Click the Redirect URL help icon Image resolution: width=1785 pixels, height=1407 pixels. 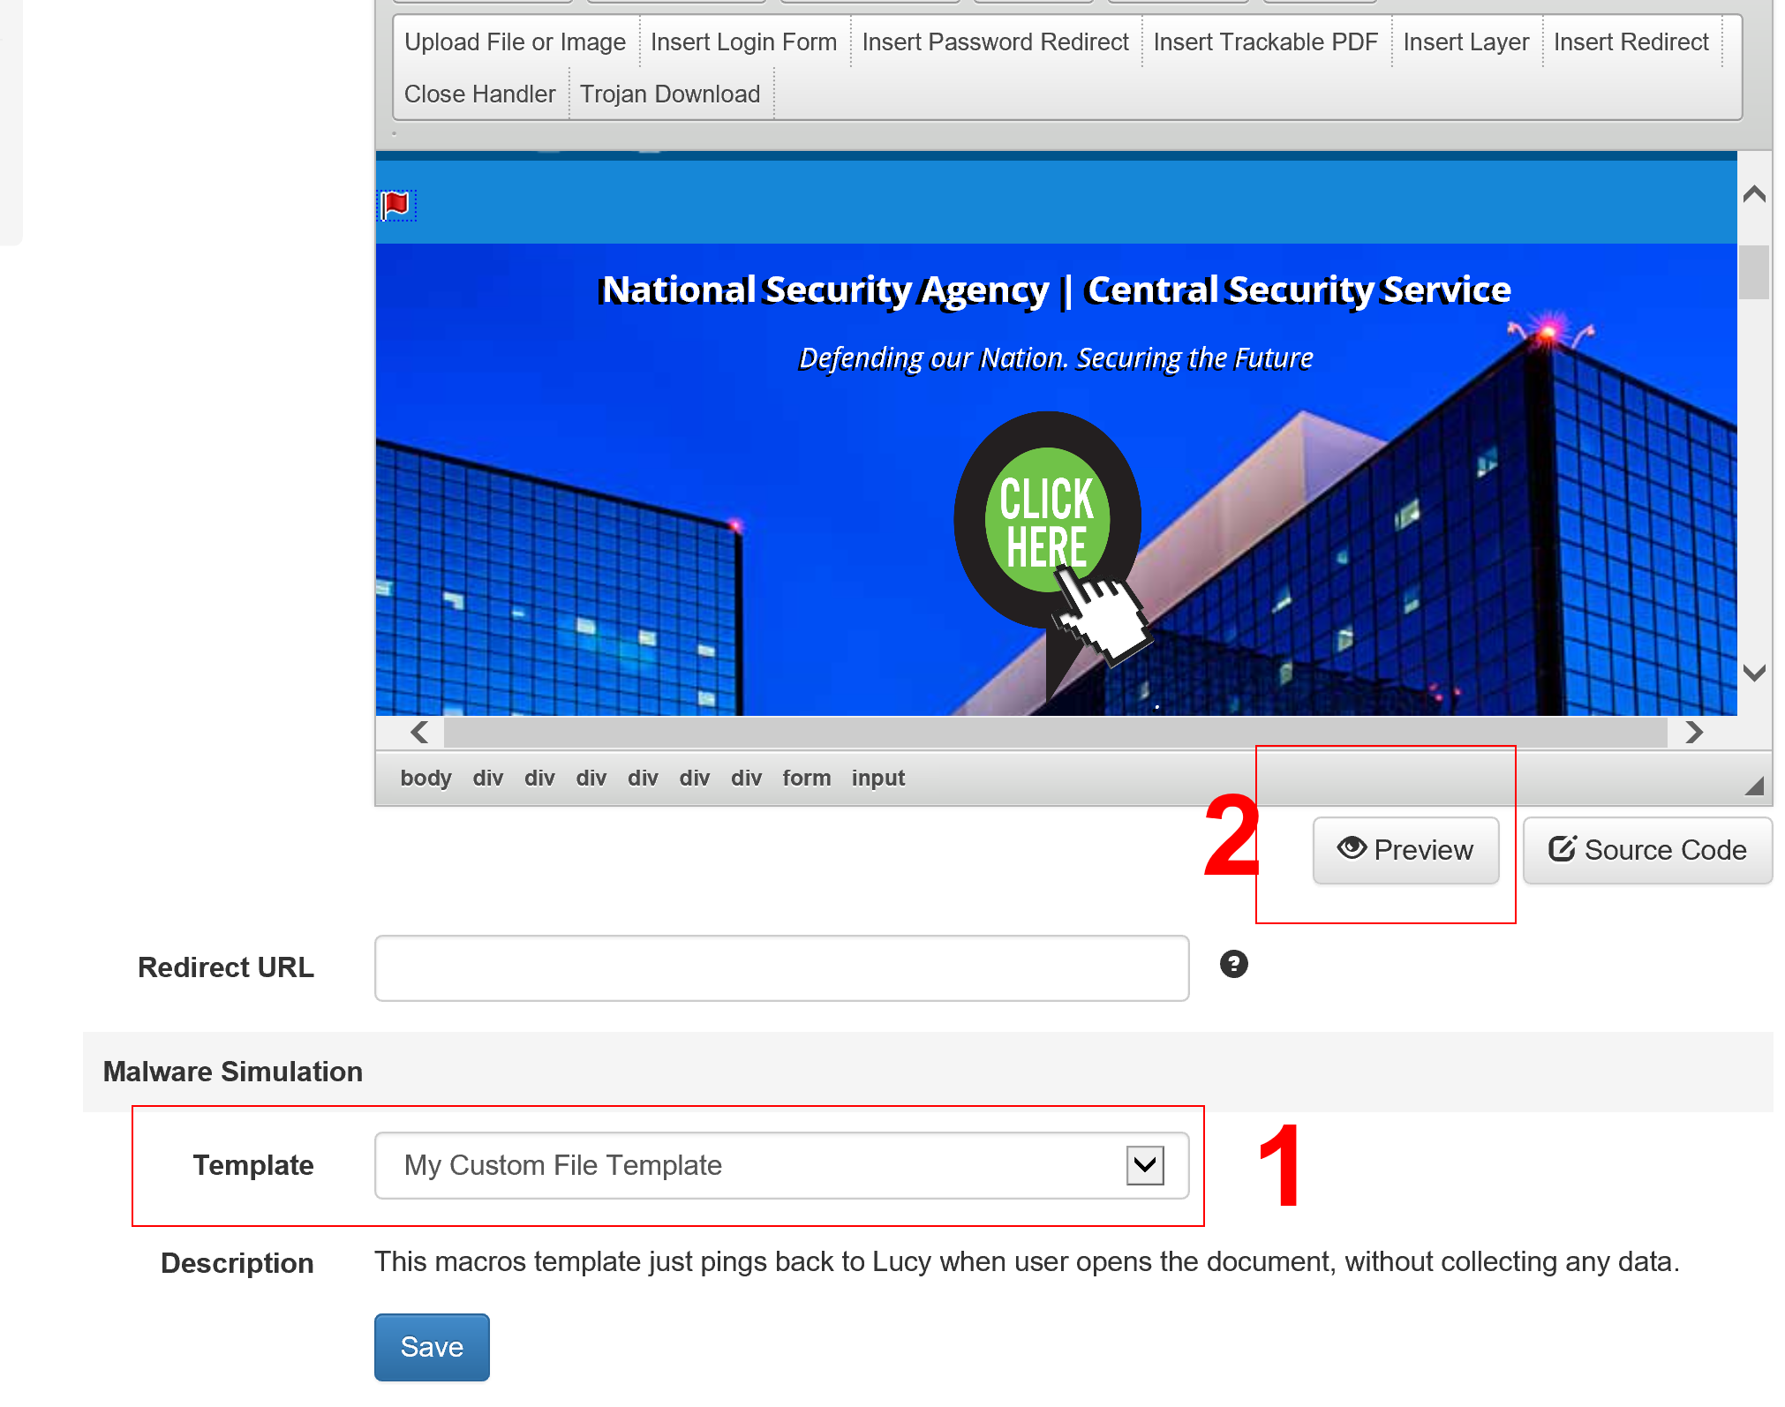tap(1233, 964)
